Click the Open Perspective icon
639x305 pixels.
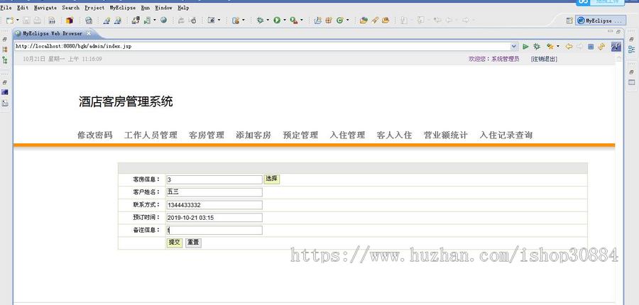(569, 21)
